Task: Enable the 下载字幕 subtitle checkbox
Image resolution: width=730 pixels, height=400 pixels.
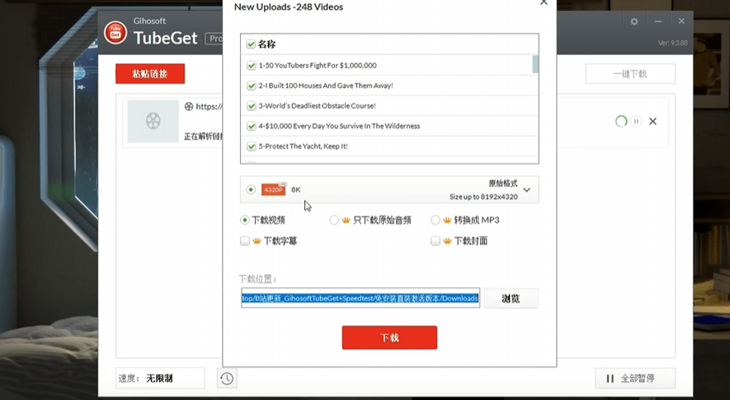Action: tap(245, 241)
